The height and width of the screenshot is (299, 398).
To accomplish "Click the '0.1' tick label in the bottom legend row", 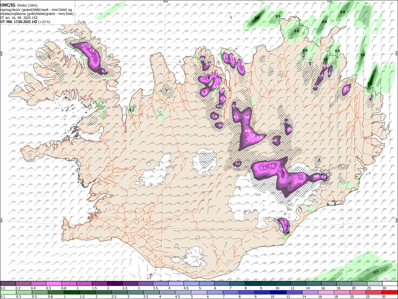I will pos(2,297).
